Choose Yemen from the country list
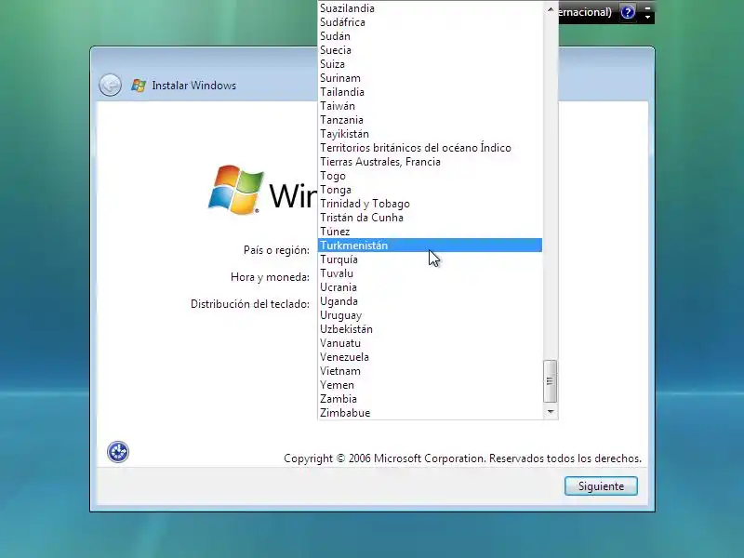Screen dimensions: 744x558 (x=430, y=385)
